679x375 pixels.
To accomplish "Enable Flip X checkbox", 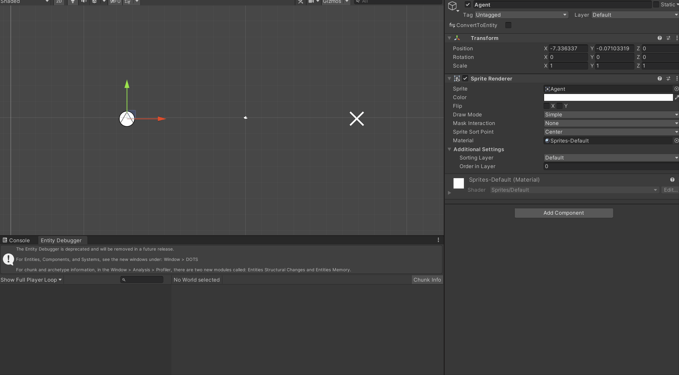I will (x=547, y=106).
